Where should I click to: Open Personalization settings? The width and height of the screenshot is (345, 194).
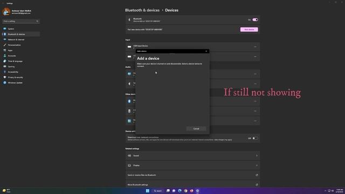point(21,45)
